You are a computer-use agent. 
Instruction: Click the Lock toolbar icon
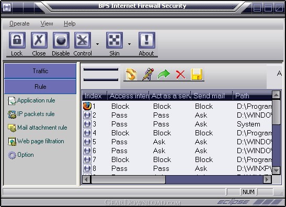(17, 40)
